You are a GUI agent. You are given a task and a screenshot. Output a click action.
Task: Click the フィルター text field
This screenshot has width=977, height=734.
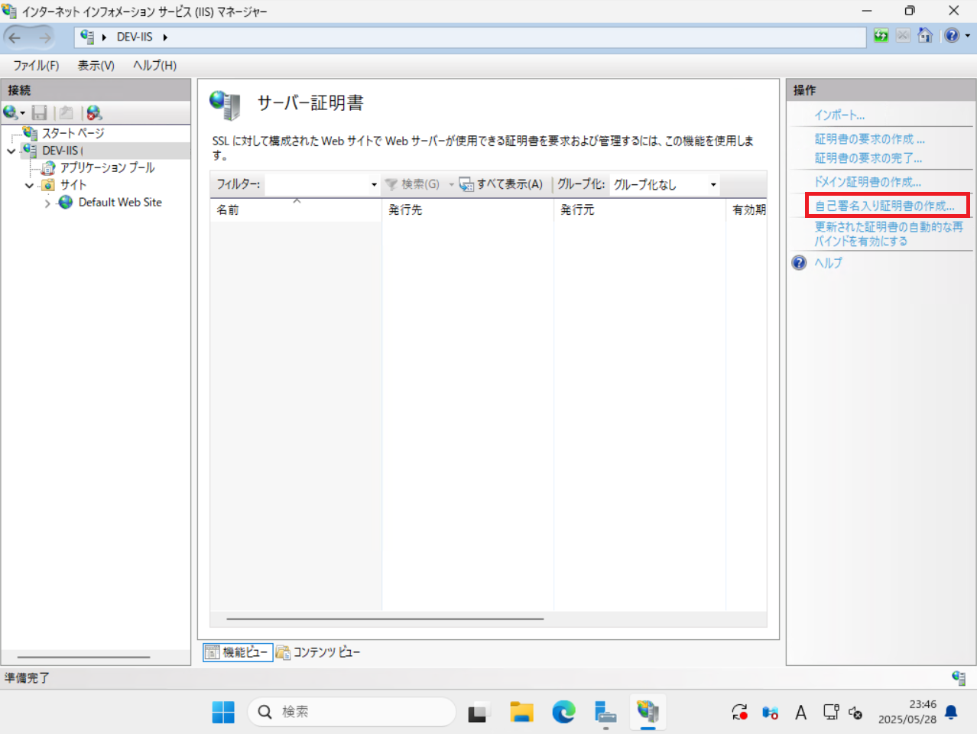[x=316, y=184]
